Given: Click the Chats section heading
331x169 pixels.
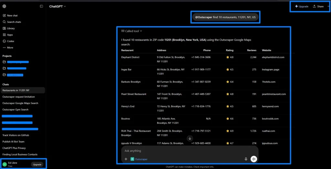Looking at the screenshot, I should [x=6, y=84].
